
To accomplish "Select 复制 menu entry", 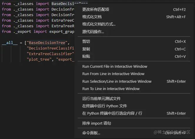I will point(134,49).
